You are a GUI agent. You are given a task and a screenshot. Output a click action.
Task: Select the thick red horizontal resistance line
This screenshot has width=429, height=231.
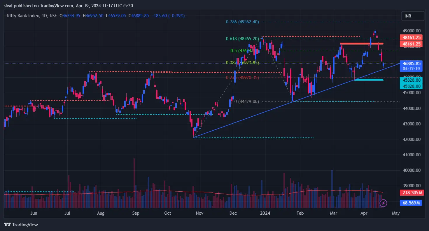(362, 44)
